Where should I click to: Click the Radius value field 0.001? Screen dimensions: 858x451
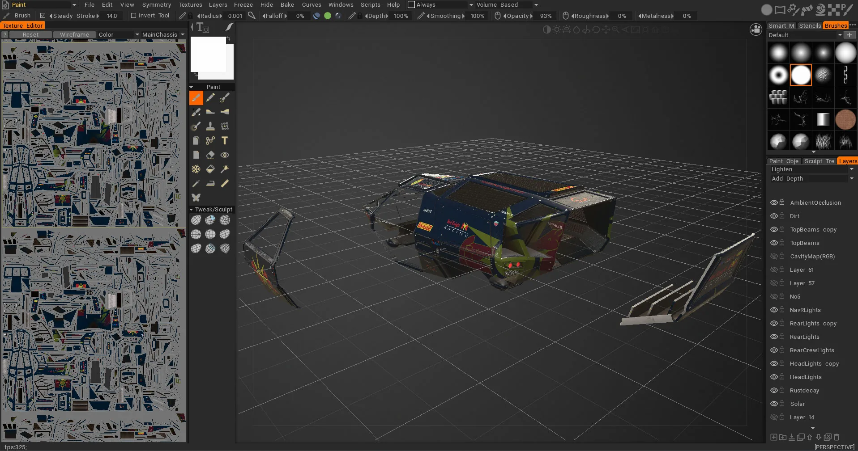[235, 16]
